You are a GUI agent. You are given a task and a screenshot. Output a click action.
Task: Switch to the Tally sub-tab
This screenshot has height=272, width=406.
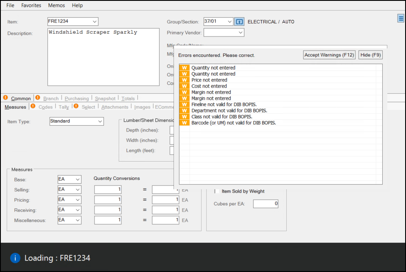pos(64,107)
